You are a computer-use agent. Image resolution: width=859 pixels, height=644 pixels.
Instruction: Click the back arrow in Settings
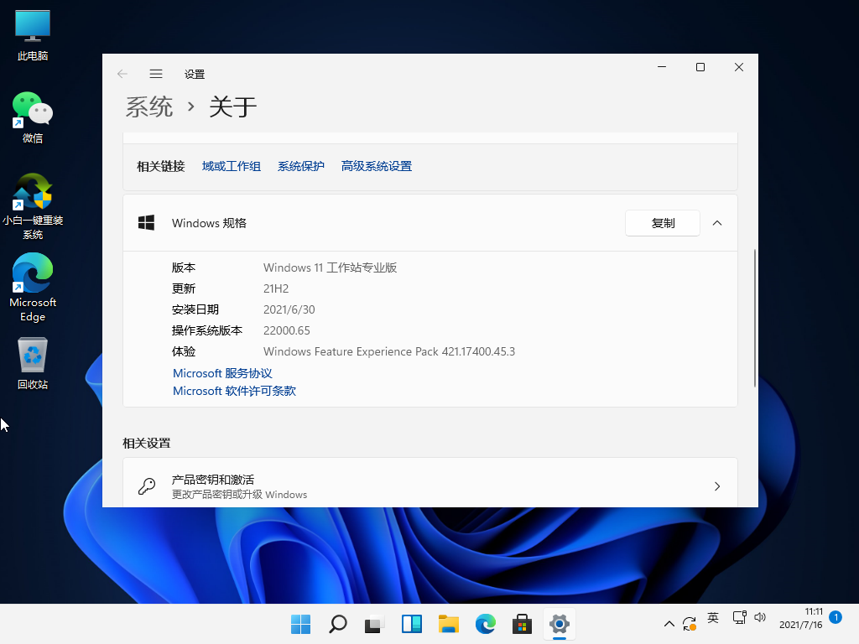(122, 74)
